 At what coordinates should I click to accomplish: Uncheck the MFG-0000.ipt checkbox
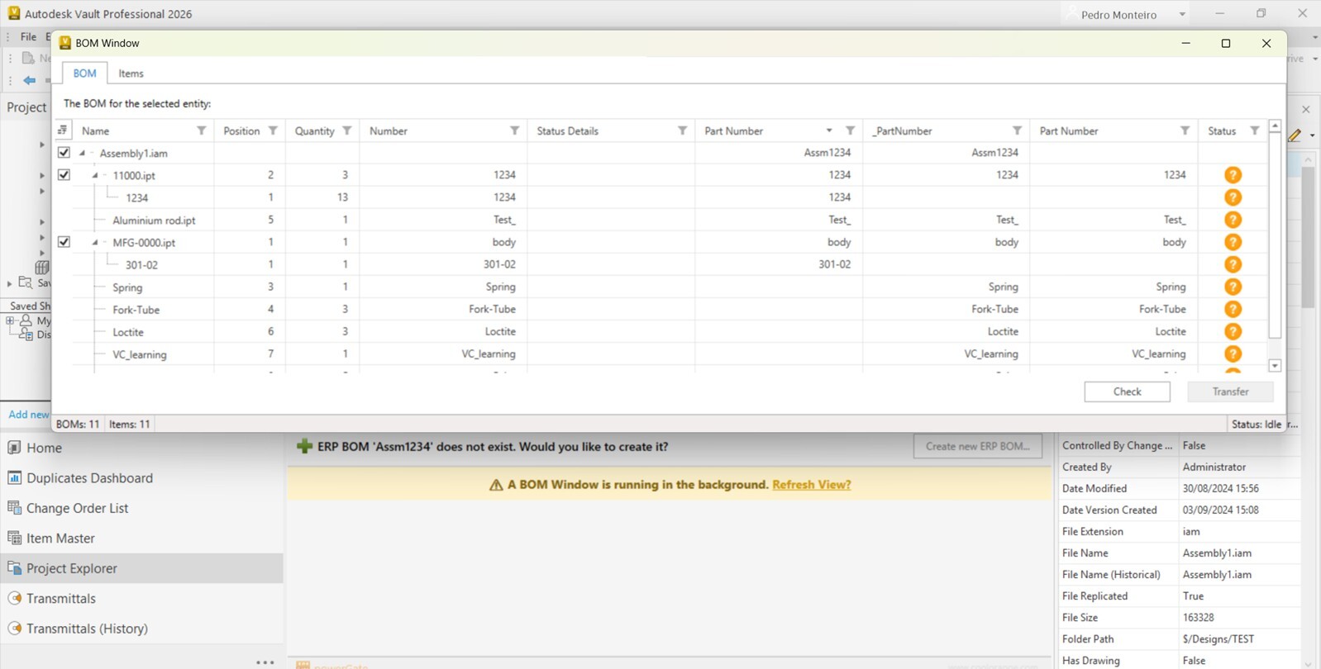tap(64, 242)
